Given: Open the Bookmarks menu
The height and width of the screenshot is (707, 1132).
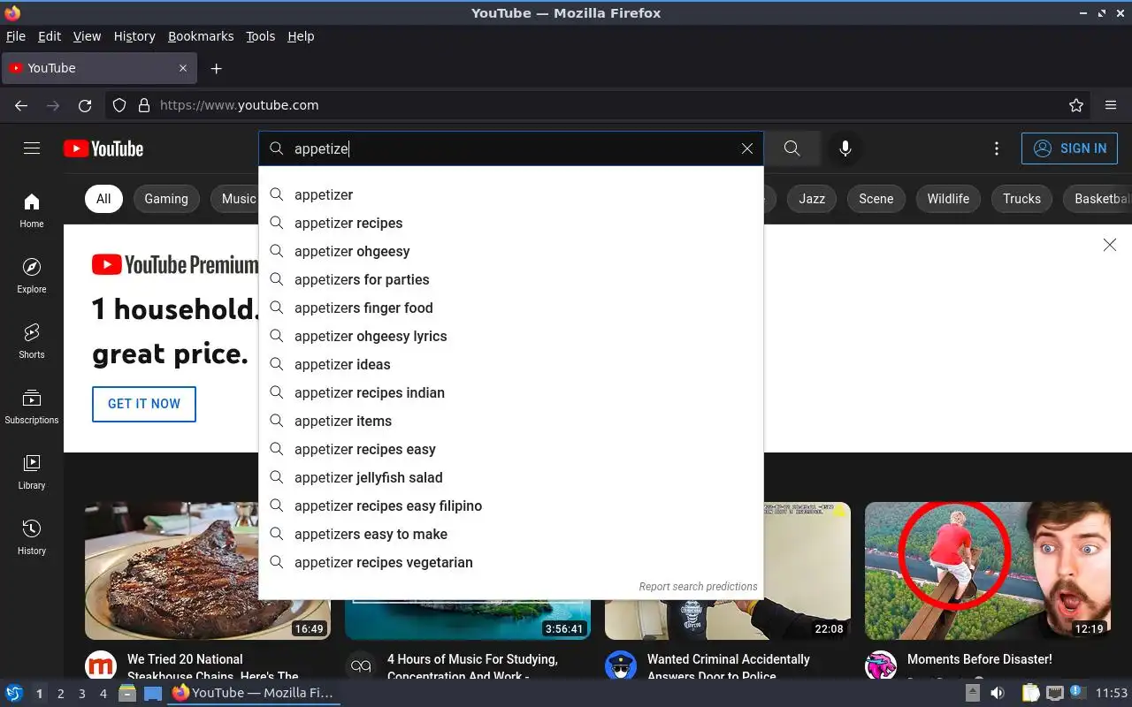Looking at the screenshot, I should pyautogui.click(x=201, y=36).
